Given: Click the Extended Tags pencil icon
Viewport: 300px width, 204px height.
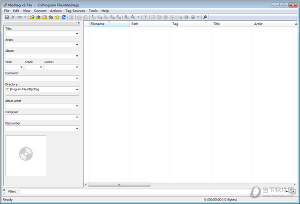Looking at the screenshot, I should click(145, 17).
